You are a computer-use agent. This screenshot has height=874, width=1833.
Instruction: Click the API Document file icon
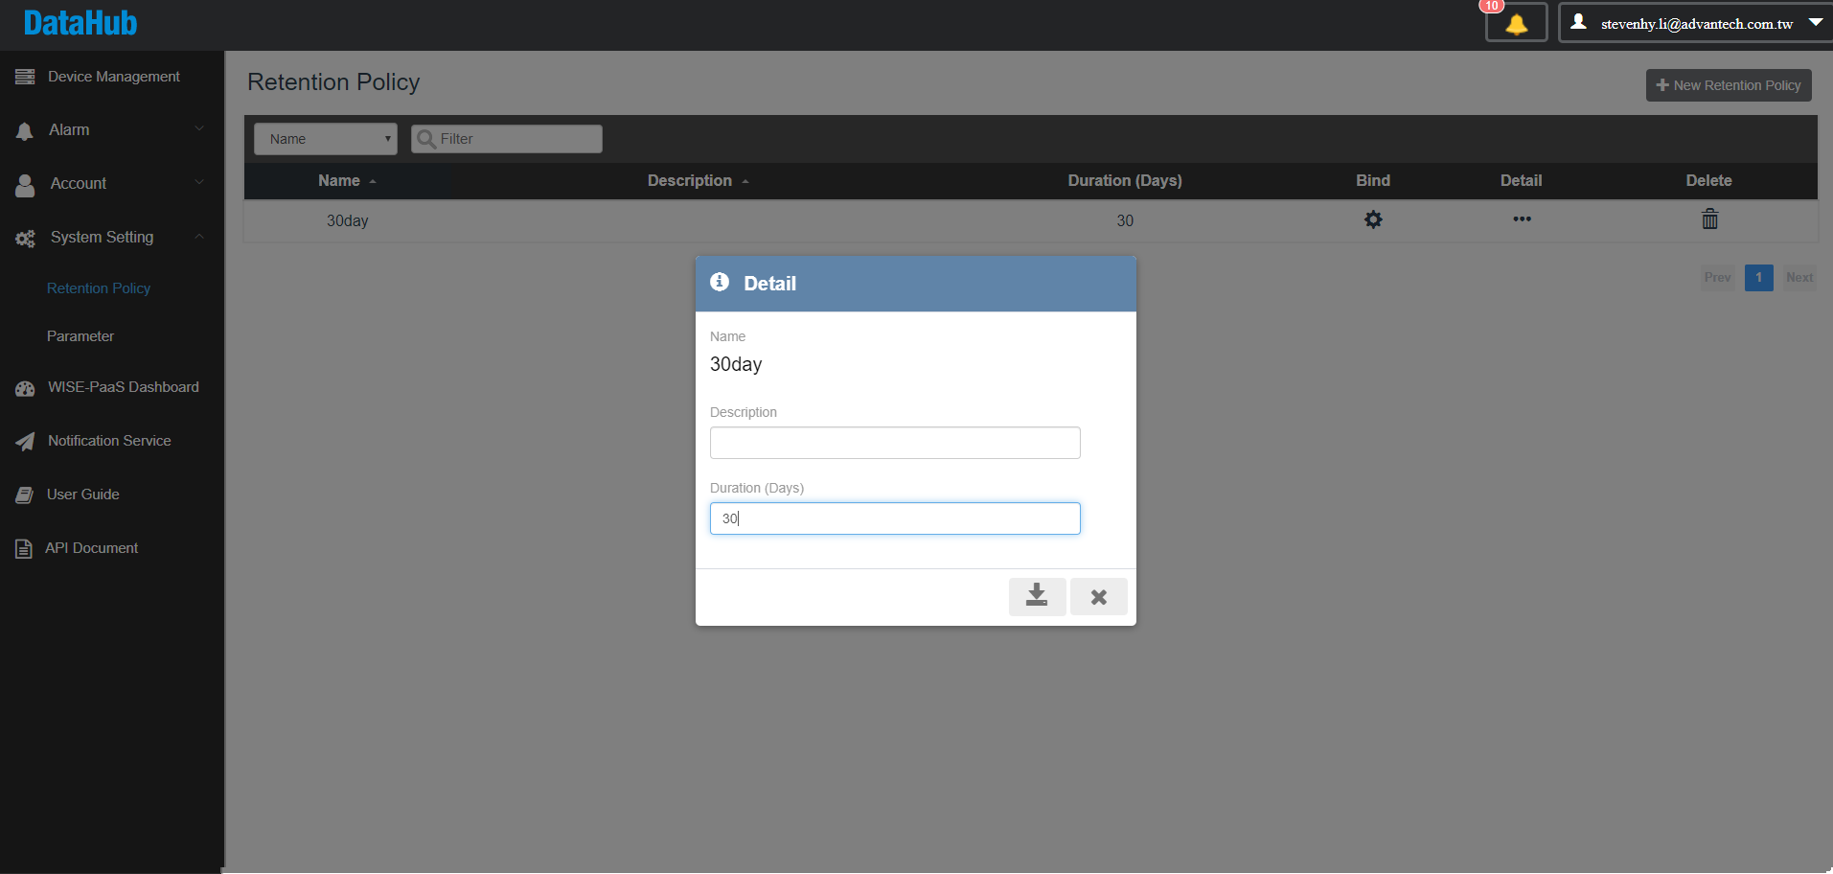pos(24,549)
